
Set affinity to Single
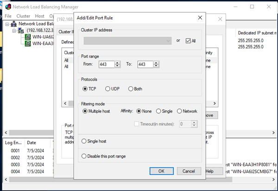point(158,111)
